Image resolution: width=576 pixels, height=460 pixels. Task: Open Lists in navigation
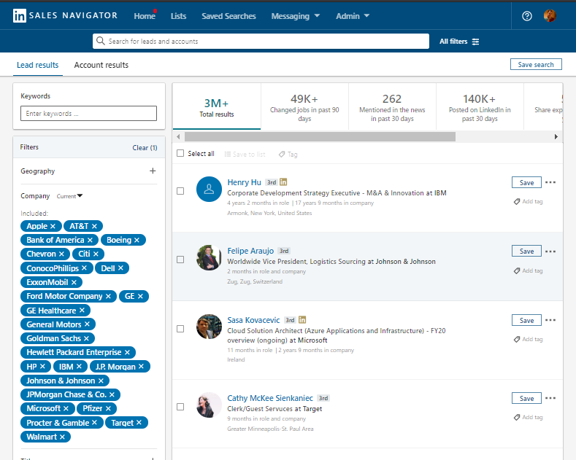click(179, 16)
